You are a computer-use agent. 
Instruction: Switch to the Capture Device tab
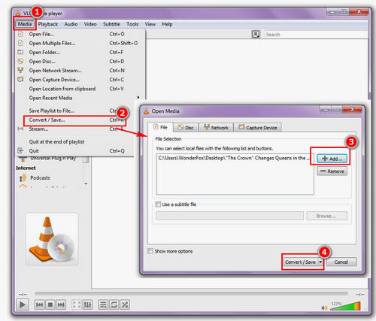click(258, 128)
